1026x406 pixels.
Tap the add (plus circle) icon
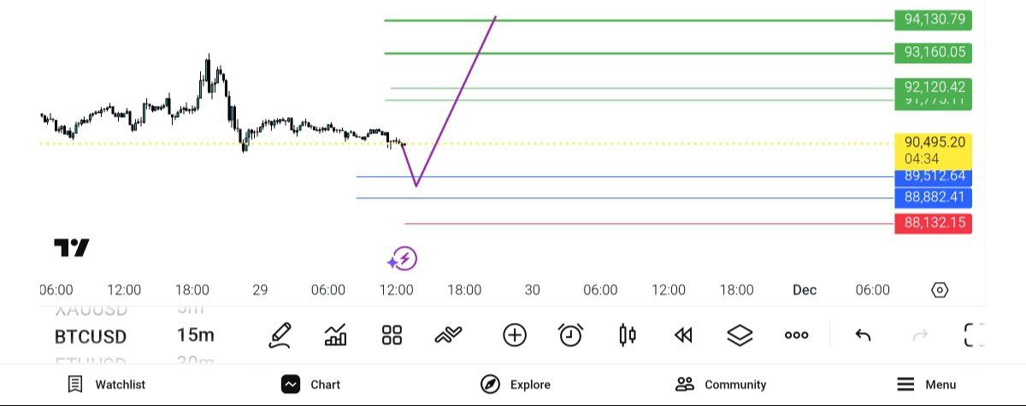click(515, 335)
